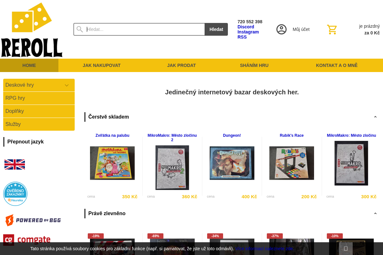This screenshot has width=383, height=255.
Task: Open the Zvířátka na palubu product title
Action: click(112, 135)
